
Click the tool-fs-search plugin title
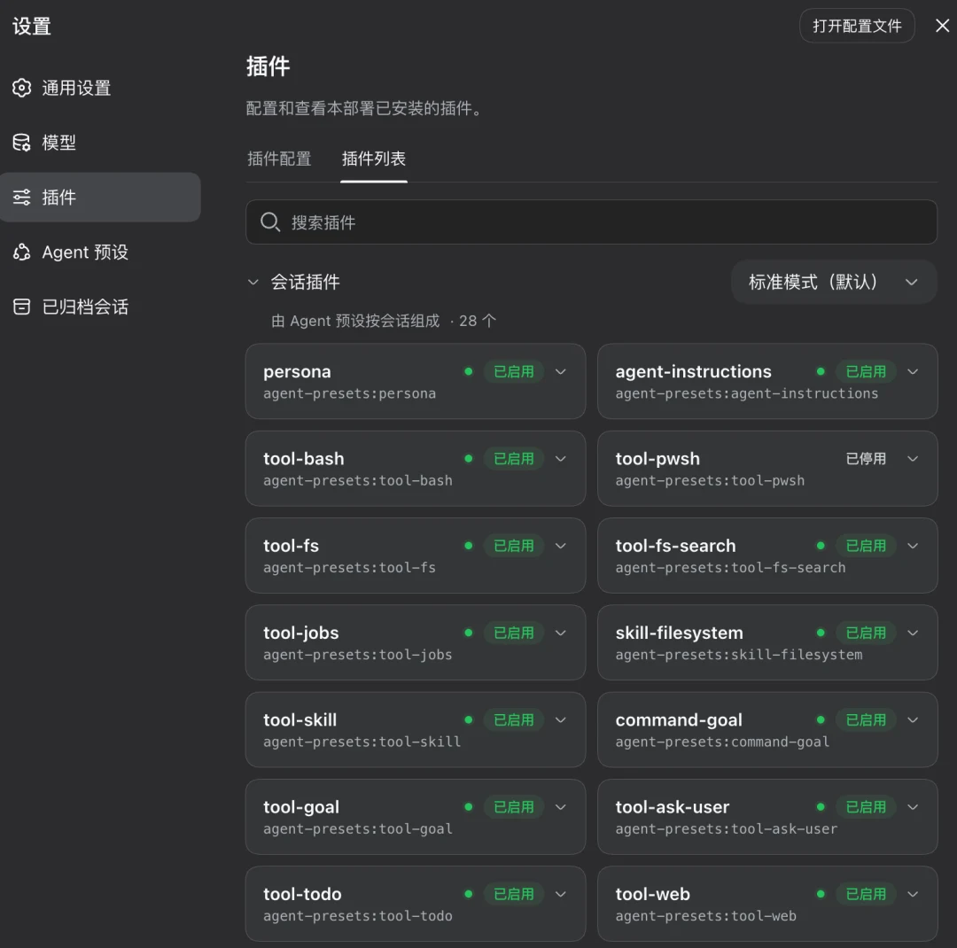[x=675, y=546]
